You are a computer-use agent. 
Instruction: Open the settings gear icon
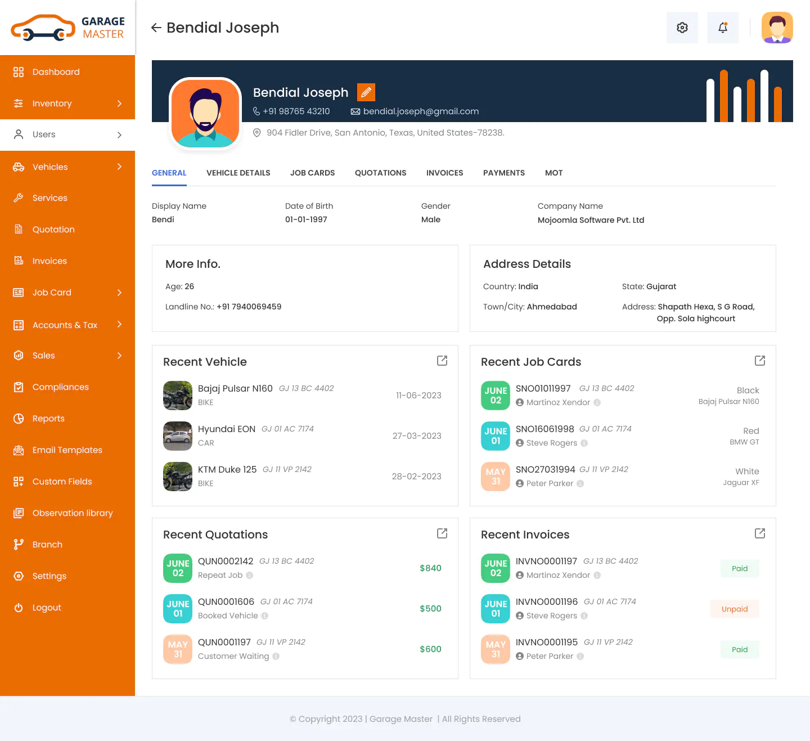click(x=682, y=27)
